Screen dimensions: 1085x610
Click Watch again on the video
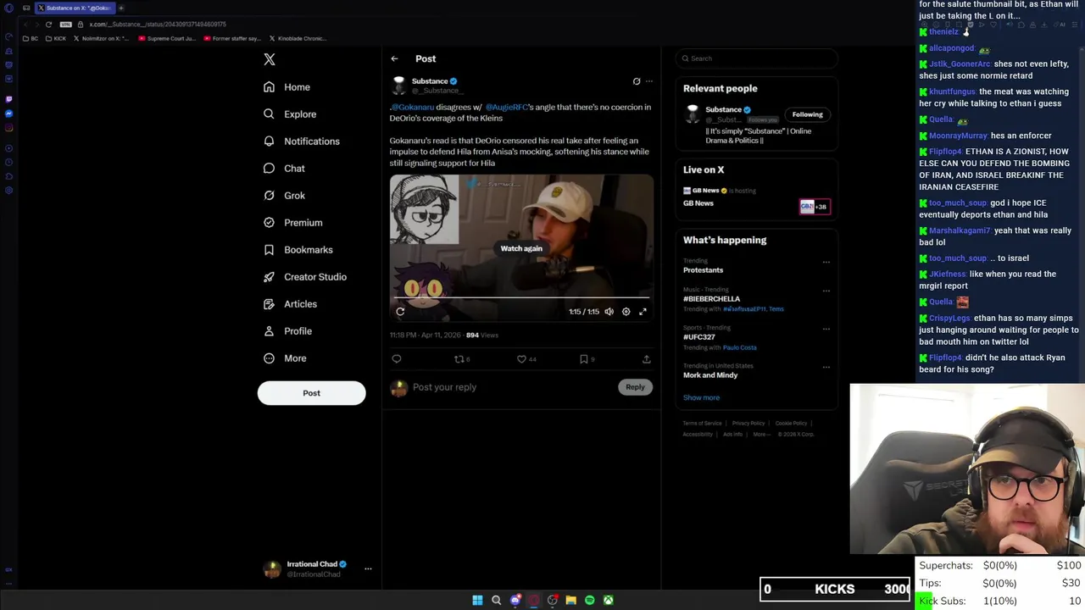click(521, 248)
